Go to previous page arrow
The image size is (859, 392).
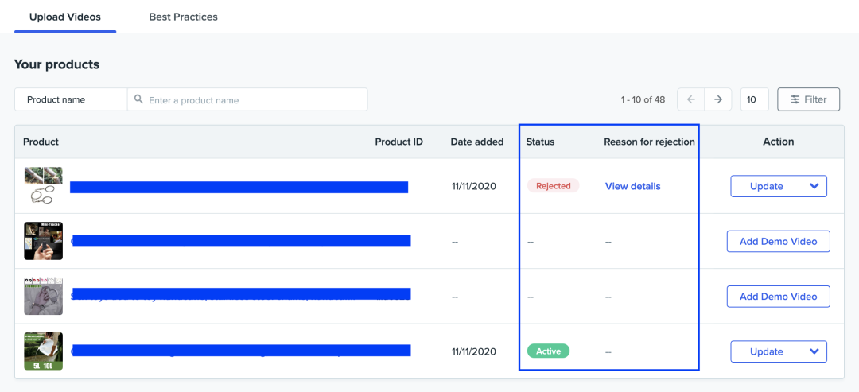tap(690, 99)
